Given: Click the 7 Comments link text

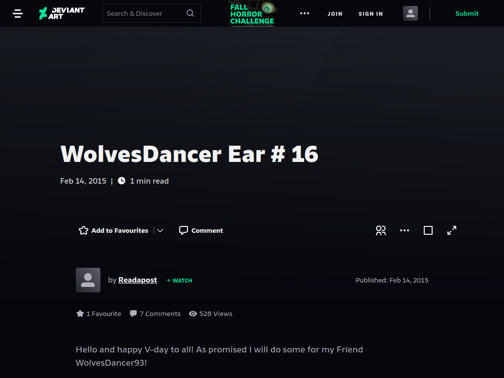Looking at the screenshot, I should coord(160,314).
